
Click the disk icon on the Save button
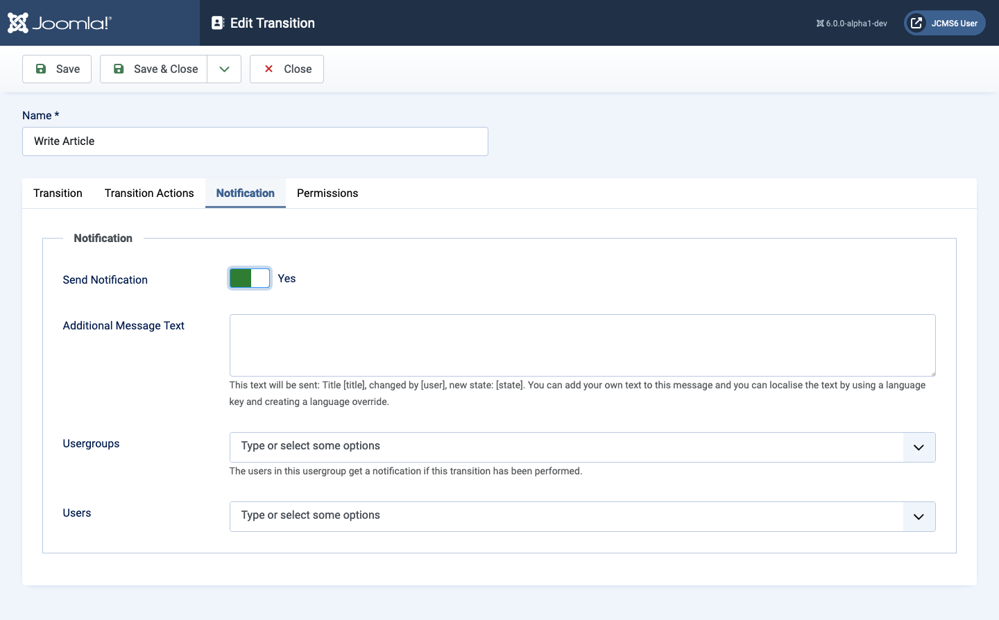coord(40,69)
